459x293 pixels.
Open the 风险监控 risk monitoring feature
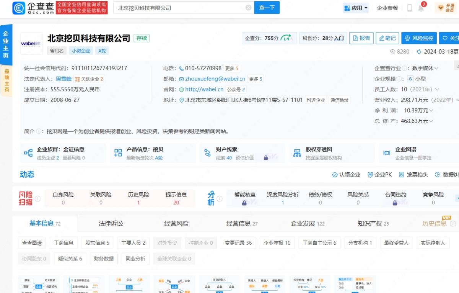[x=418, y=38]
